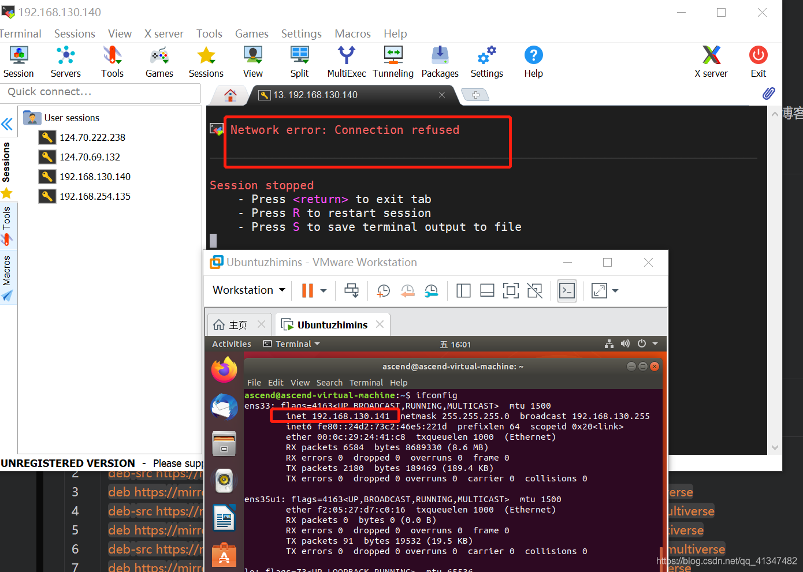Click the Quick connect input field

click(x=101, y=92)
